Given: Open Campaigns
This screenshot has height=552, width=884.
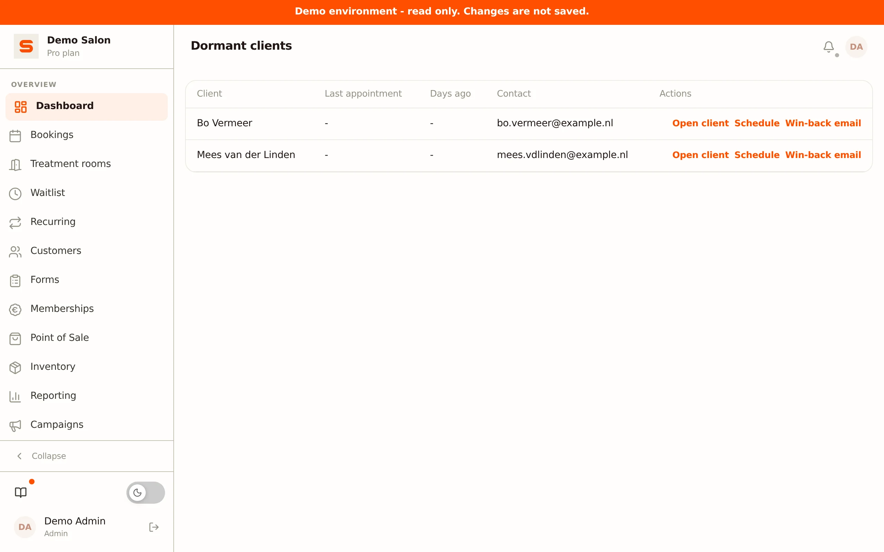Looking at the screenshot, I should (87, 425).
